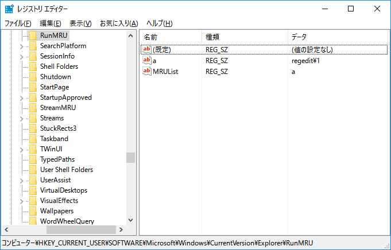Minimize the Registry Editor window
The width and height of the screenshot is (391, 250).
tap(325, 9)
